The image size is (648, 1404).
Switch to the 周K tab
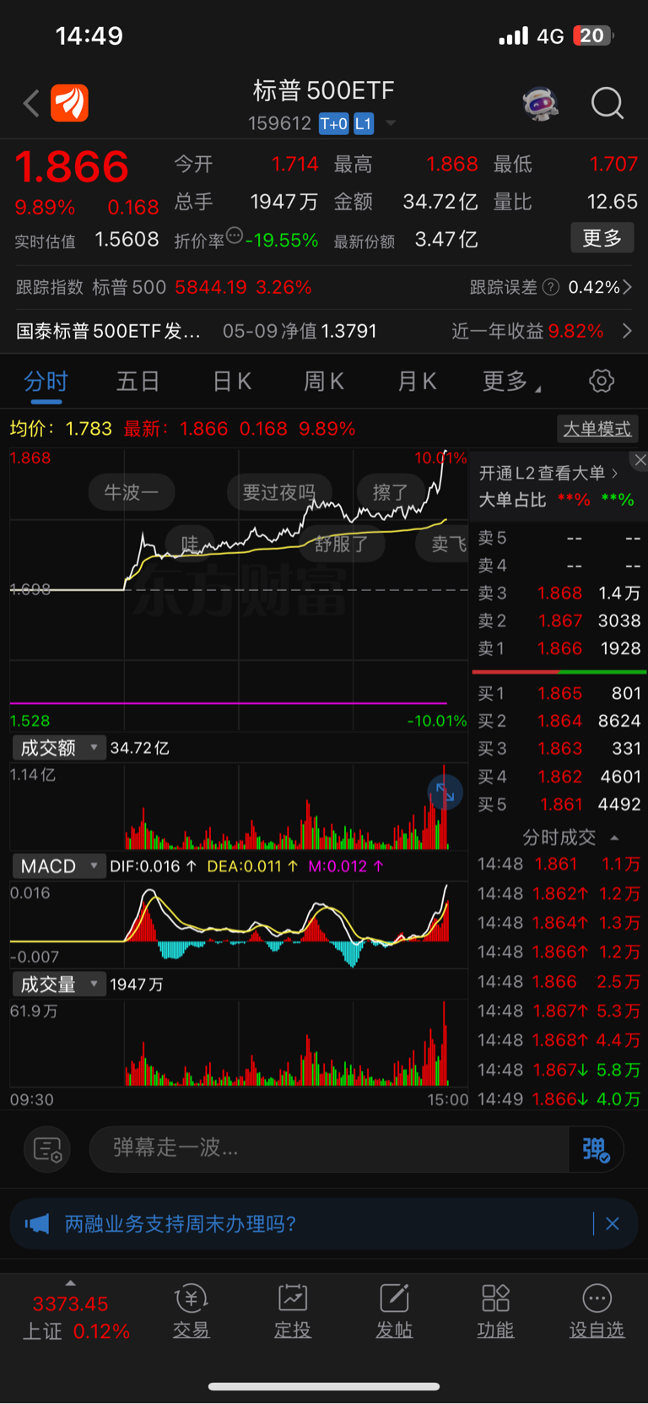pyautogui.click(x=324, y=382)
